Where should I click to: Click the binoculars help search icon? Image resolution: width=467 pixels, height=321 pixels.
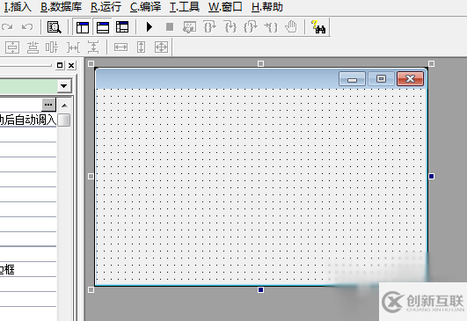[318, 27]
